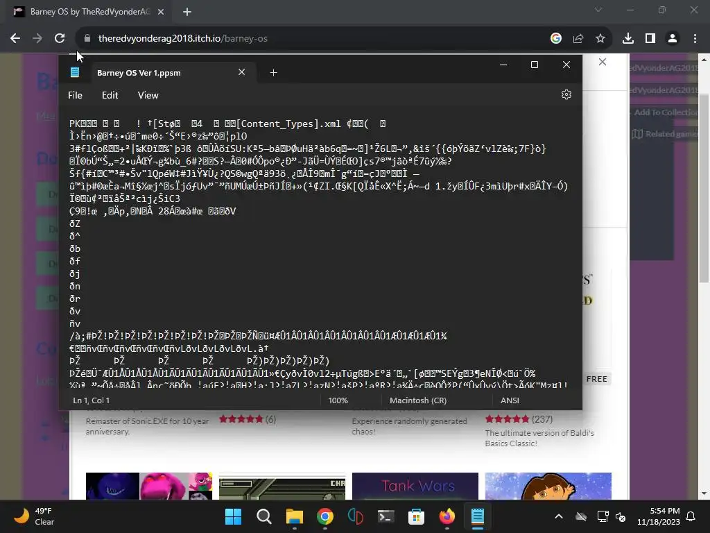Click the browser page vertical scrollbar
The image size is (710, 533).
[703, 188]
